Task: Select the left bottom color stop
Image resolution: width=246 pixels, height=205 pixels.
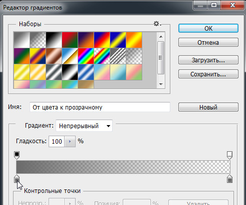Action: (x=17, y=179)
